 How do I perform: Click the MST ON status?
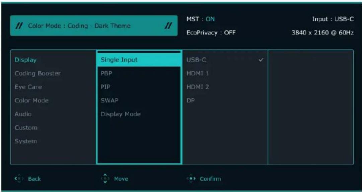click(x=200, y=19)
